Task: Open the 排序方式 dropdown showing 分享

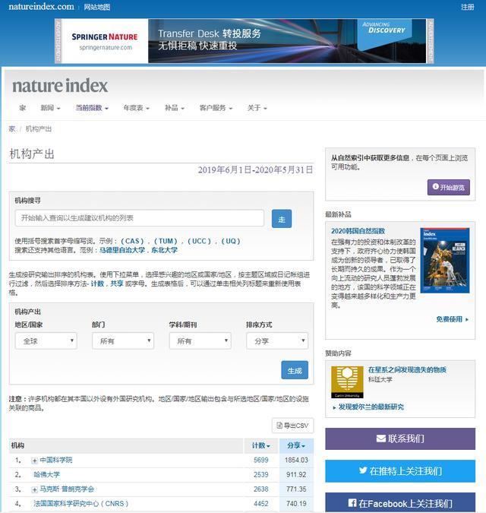Action: pos(277,341)
